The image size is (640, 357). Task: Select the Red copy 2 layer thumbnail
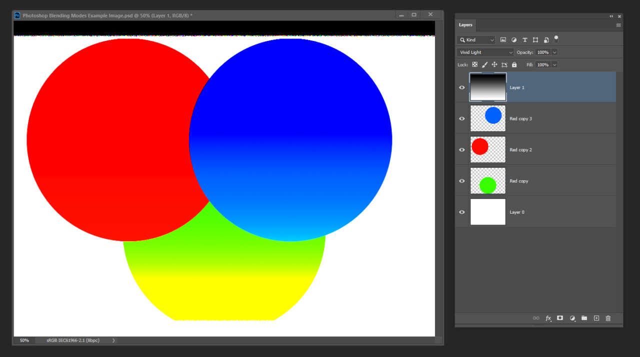(487, 149)
